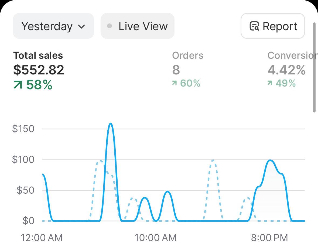The image size is (318, 250).
Task: Switch to the Orders metric tab
Action: [x=188, y=69]
